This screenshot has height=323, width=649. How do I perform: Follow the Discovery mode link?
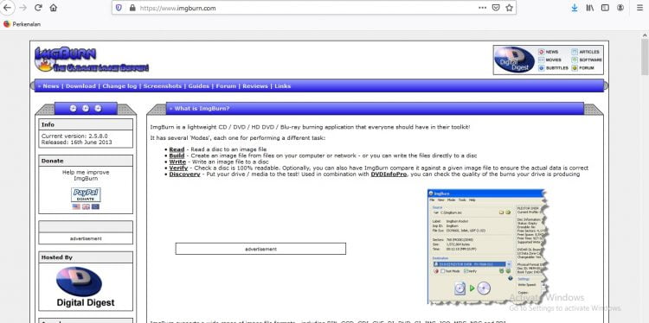[x=184, y=174]
